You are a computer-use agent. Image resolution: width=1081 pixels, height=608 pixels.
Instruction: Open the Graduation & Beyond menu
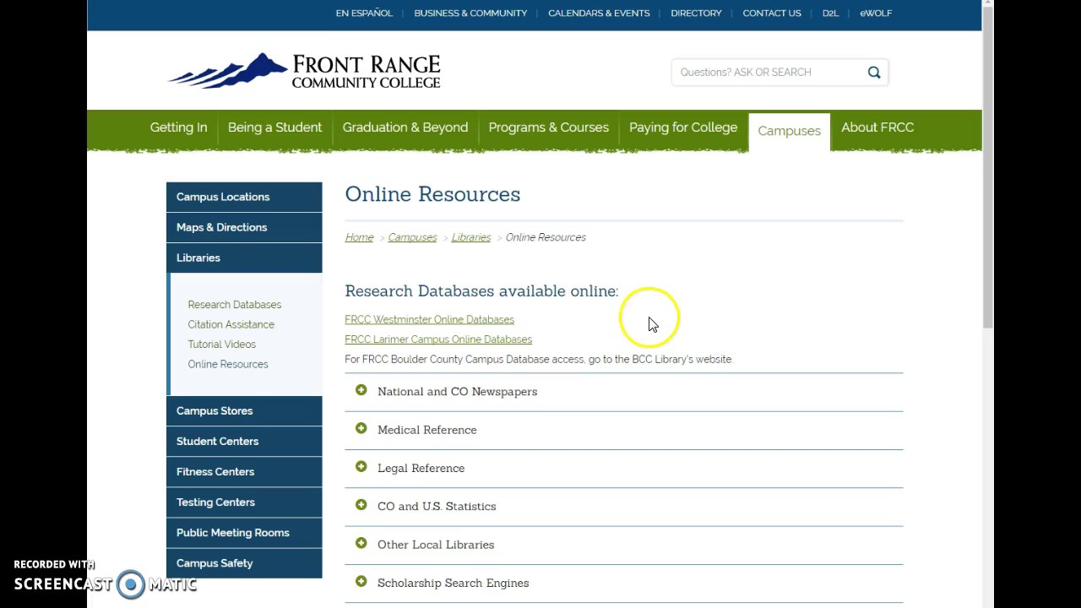click(405, 128)
